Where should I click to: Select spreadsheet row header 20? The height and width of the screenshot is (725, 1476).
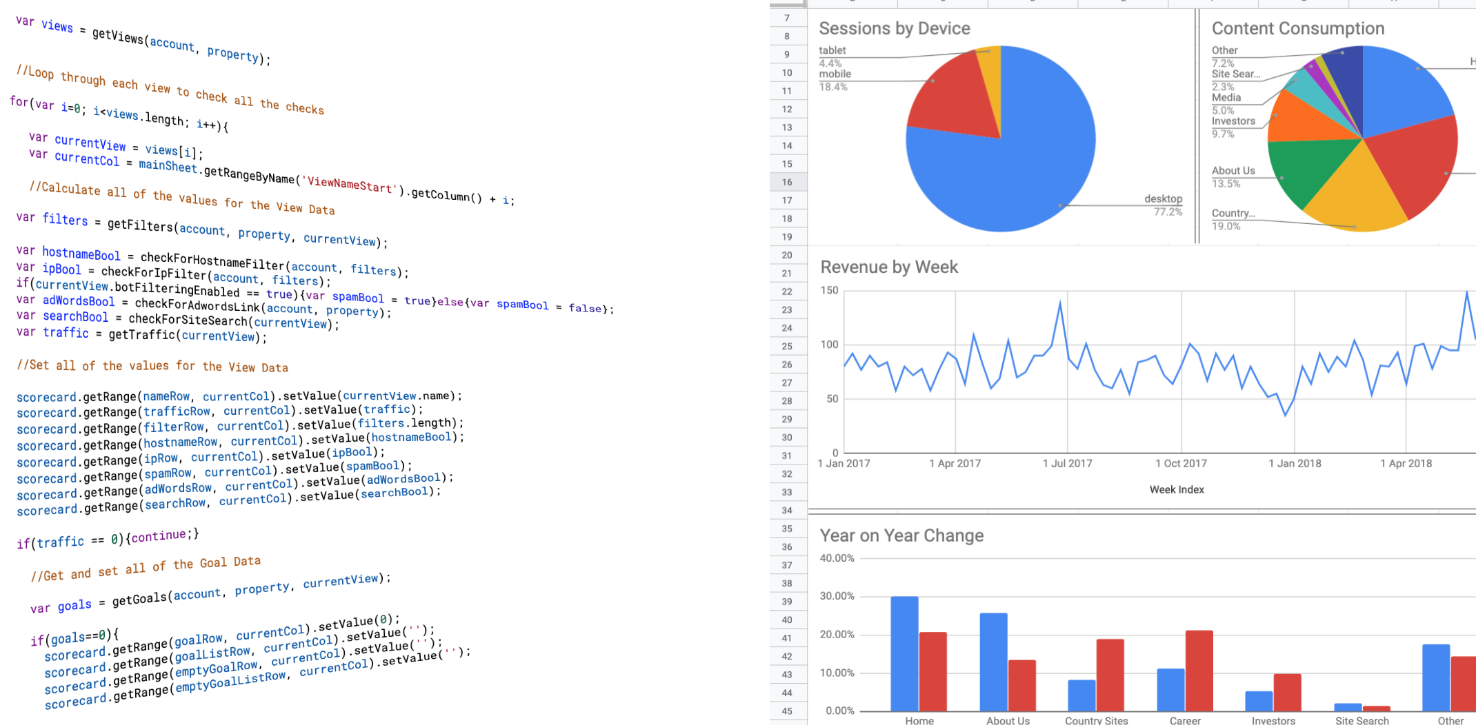787,255
